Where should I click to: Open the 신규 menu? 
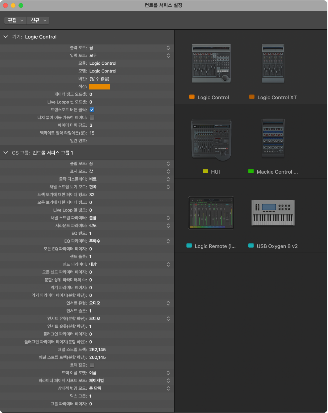pyautogui.click(x=38, y=20)
